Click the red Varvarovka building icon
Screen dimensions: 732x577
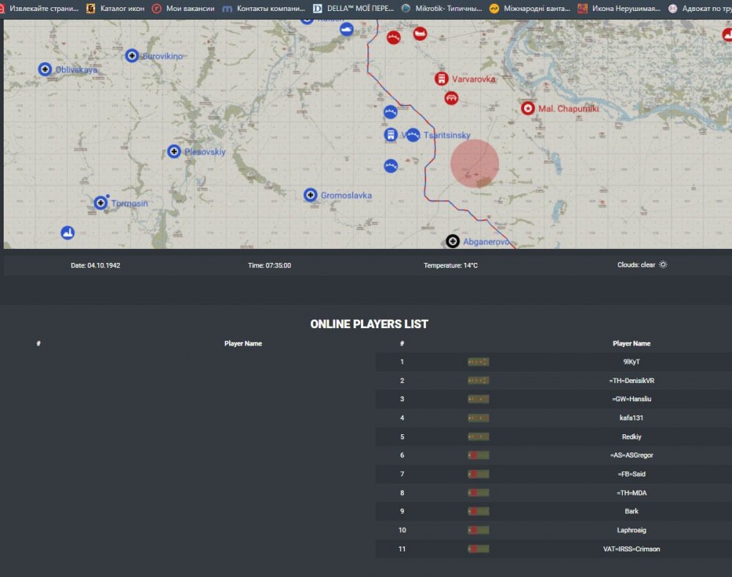point(441,78)
